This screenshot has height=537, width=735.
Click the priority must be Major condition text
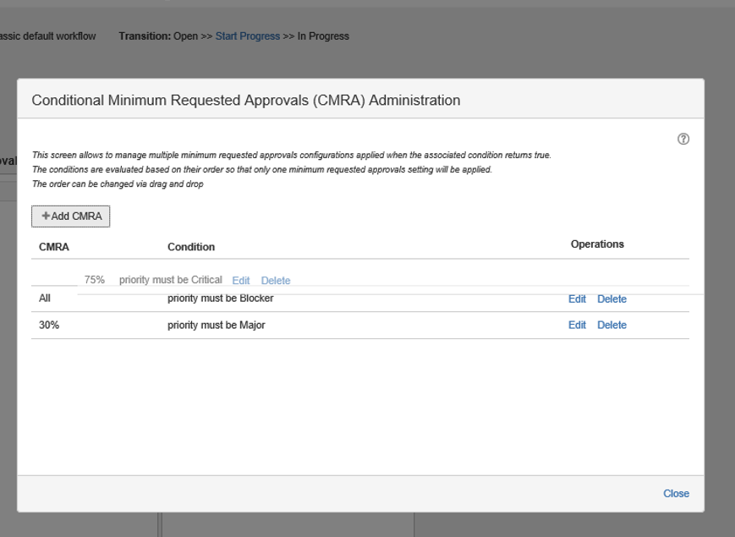216,325
